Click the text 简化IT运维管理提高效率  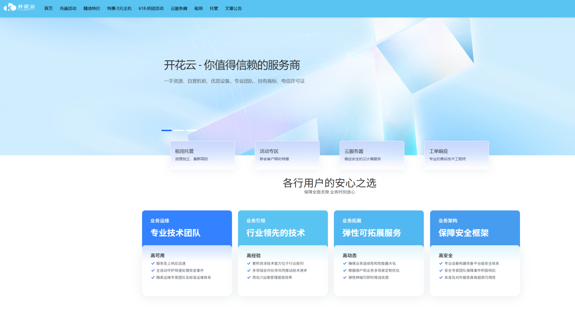pos(272,277)
